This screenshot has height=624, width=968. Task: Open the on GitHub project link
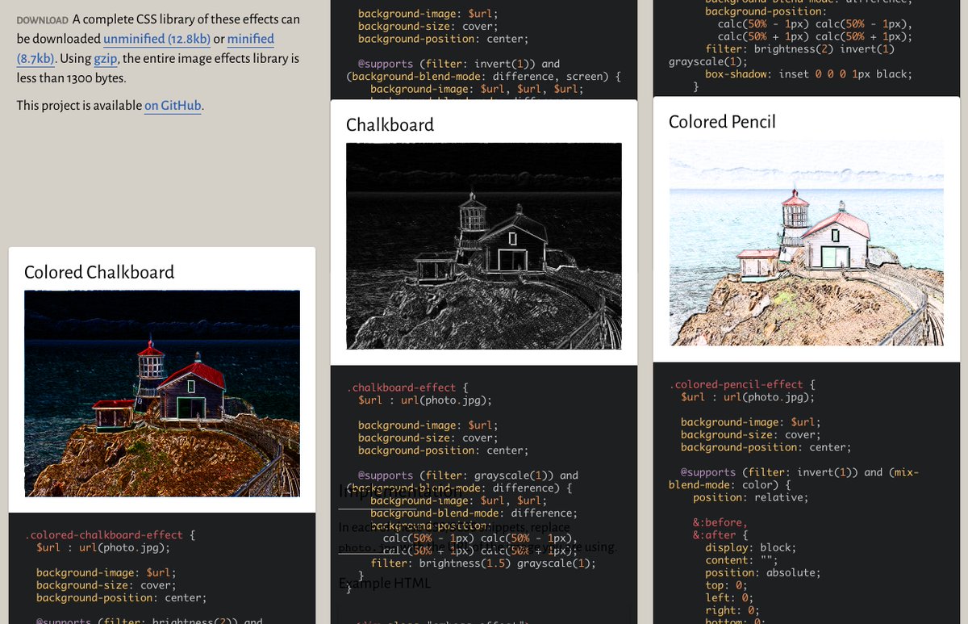pos(173,105)
